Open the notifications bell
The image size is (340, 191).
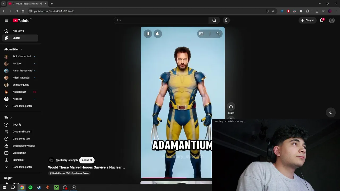322,20
